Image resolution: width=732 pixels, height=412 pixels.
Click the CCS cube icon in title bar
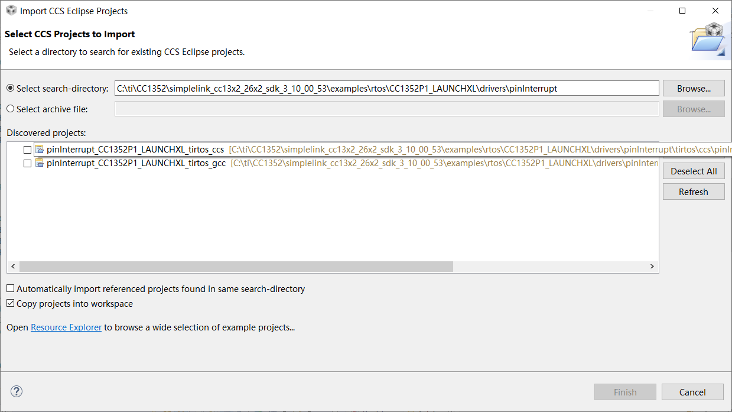point(11,11)
